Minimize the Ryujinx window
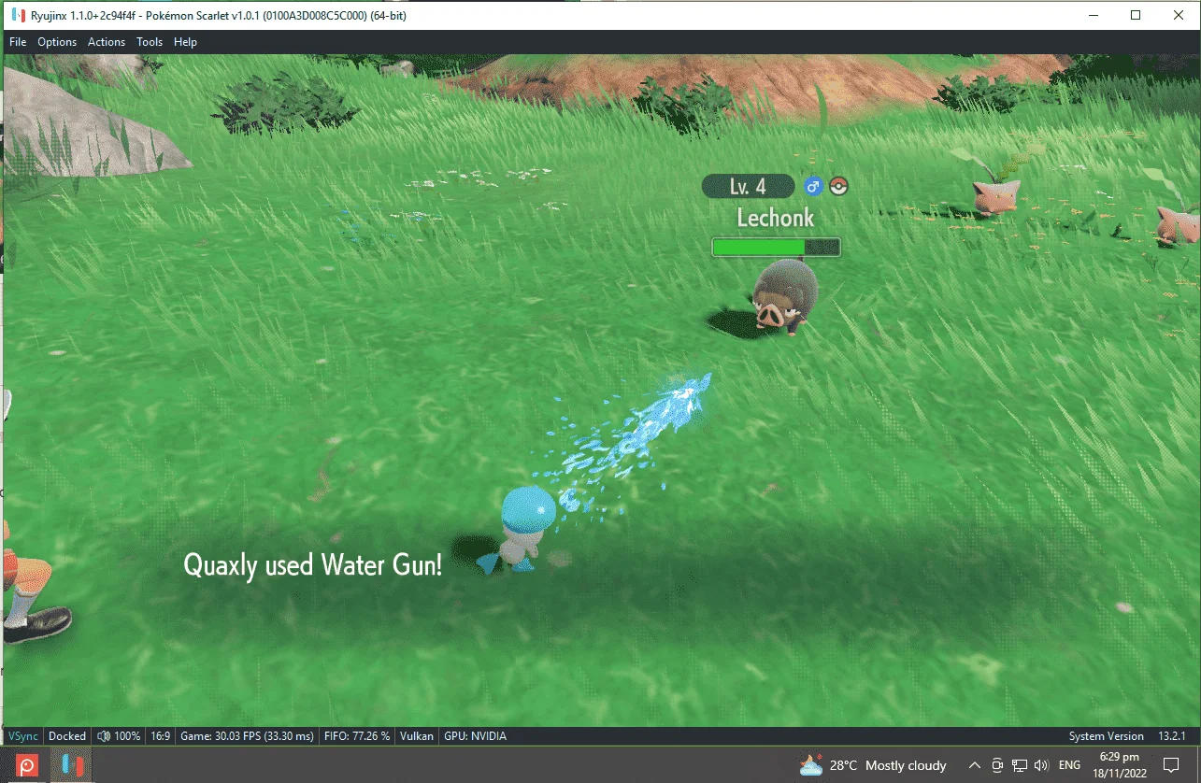The height and width of the screenshot is (783, 1201). point(1093,15)
